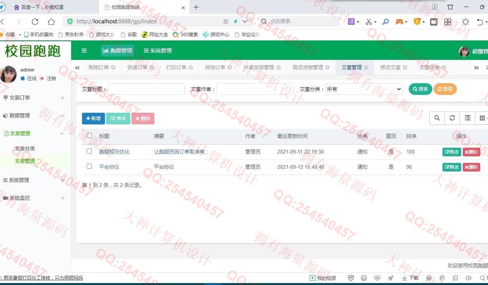The height and width of the screenshot is (285, 488).
Task: Click the rocket speed-up icon in status bar
Action: tap(390, 278)
